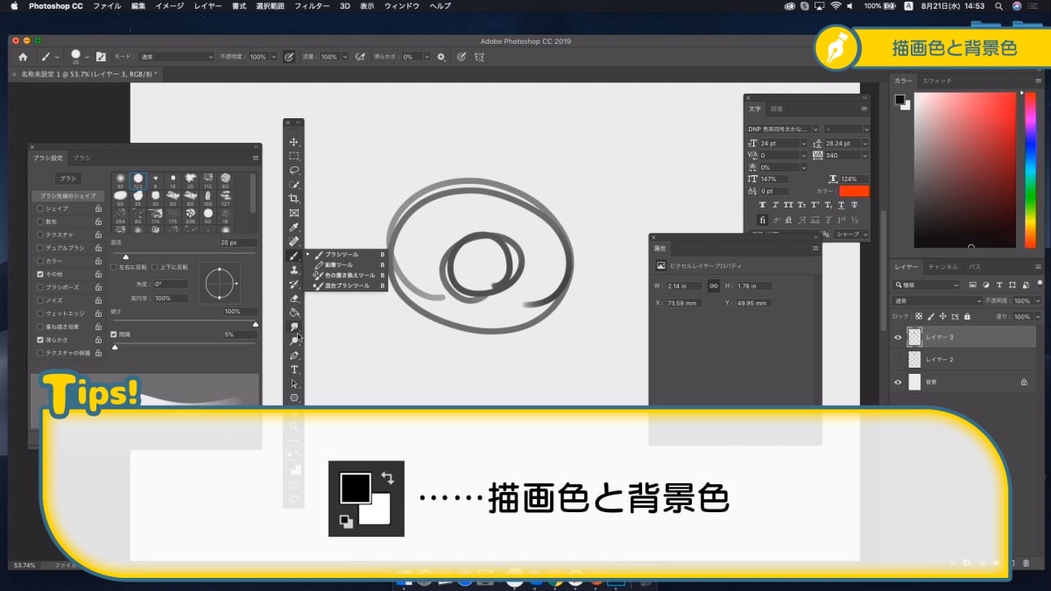Open the フィルター menu
1051x591 pixels.
[x=312, y=6]
